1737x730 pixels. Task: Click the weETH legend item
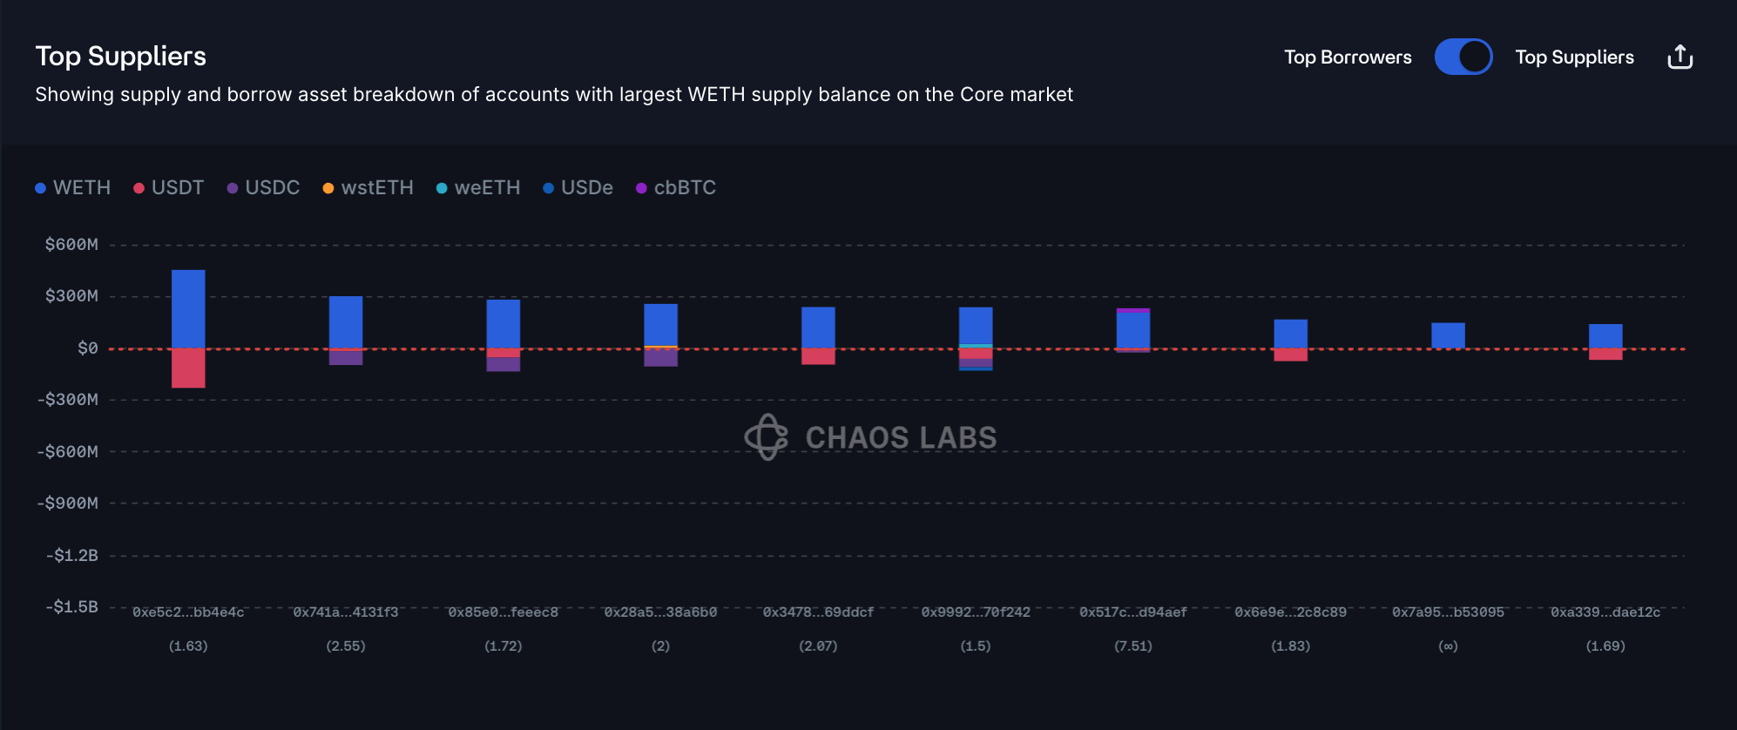coord(478,188)
